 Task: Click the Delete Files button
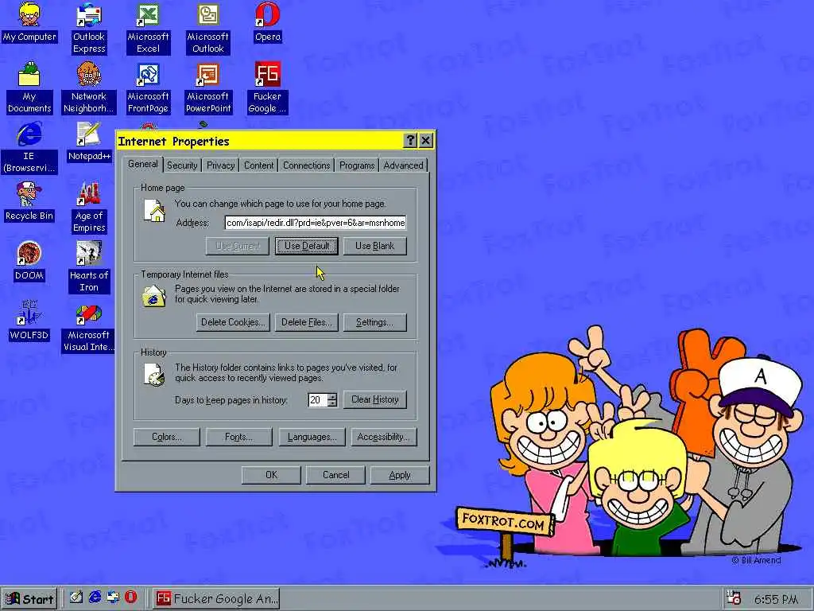[306, 322]
